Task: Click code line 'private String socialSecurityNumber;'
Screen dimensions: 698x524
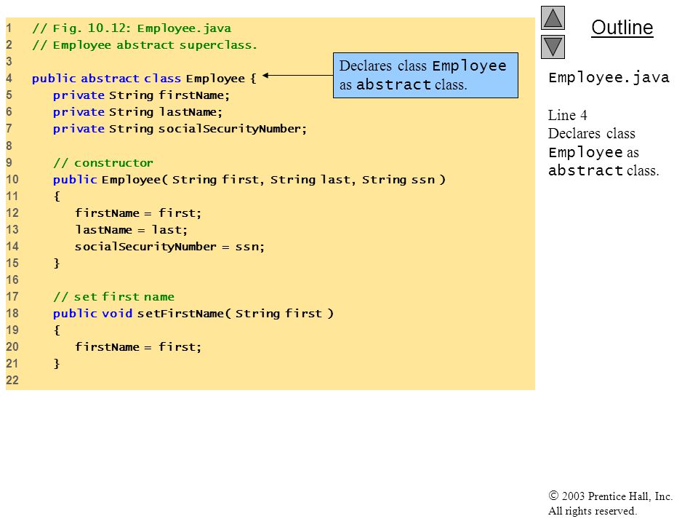Action: pos(180,130)
